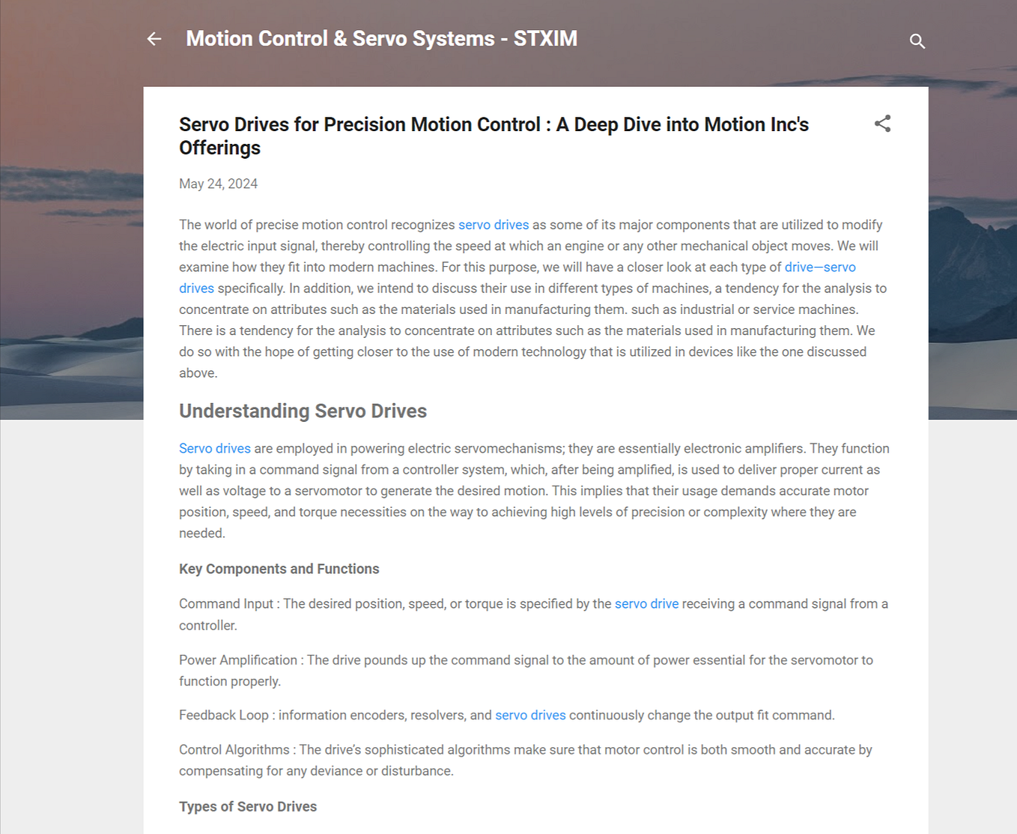Click the share icon beside post title
This screenshot has width=1017, height=834.
tap(882, 124)
